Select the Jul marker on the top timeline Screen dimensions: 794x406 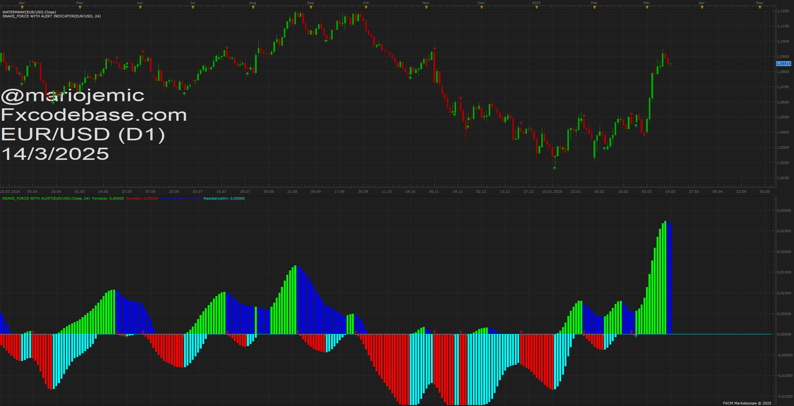coord(193,7)
